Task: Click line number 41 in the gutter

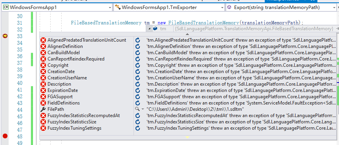Action: (20, 90)
